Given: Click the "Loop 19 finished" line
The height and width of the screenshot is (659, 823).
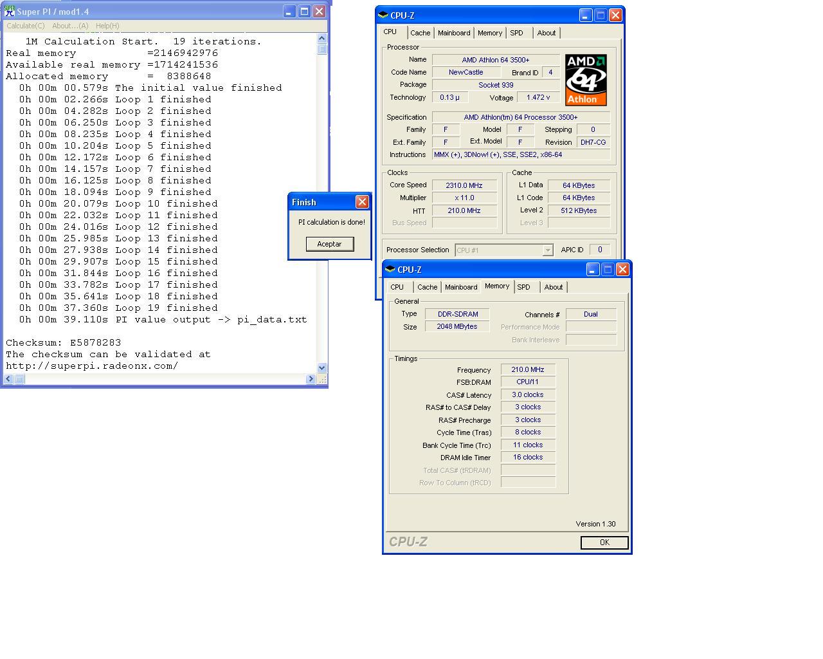Looking at the screenshot, I should click(118, 308).
